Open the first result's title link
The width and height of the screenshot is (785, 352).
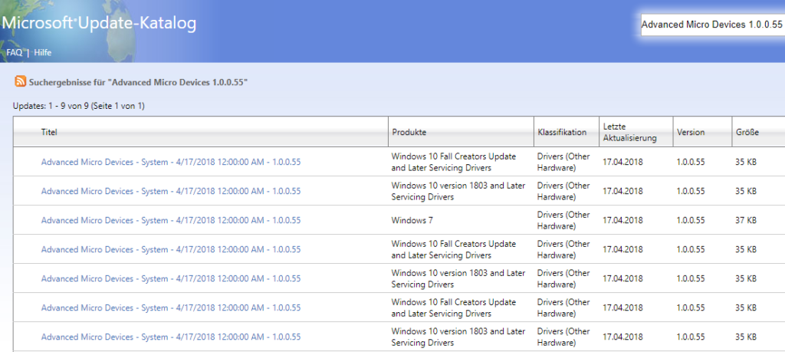coord(171,163)
